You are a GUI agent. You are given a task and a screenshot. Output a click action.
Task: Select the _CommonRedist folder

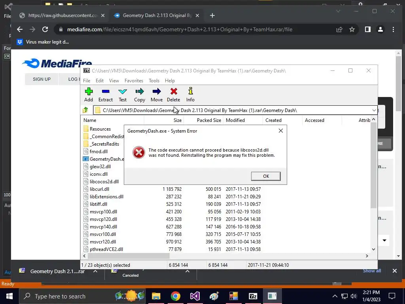click(x=103, y=136)
